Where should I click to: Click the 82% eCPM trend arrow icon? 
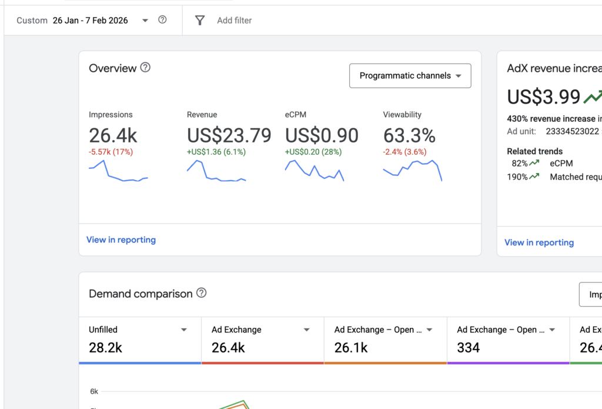(x=534, y=164)
